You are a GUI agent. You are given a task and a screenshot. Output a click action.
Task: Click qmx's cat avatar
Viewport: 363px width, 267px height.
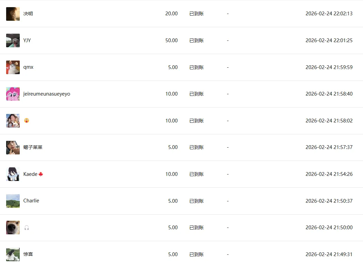tap(13, 67)
